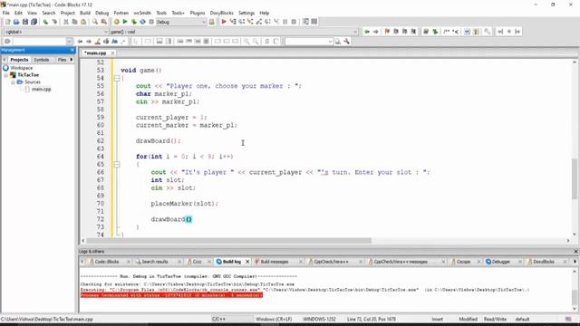Click the Copy toolbar icon

(74, 22)
